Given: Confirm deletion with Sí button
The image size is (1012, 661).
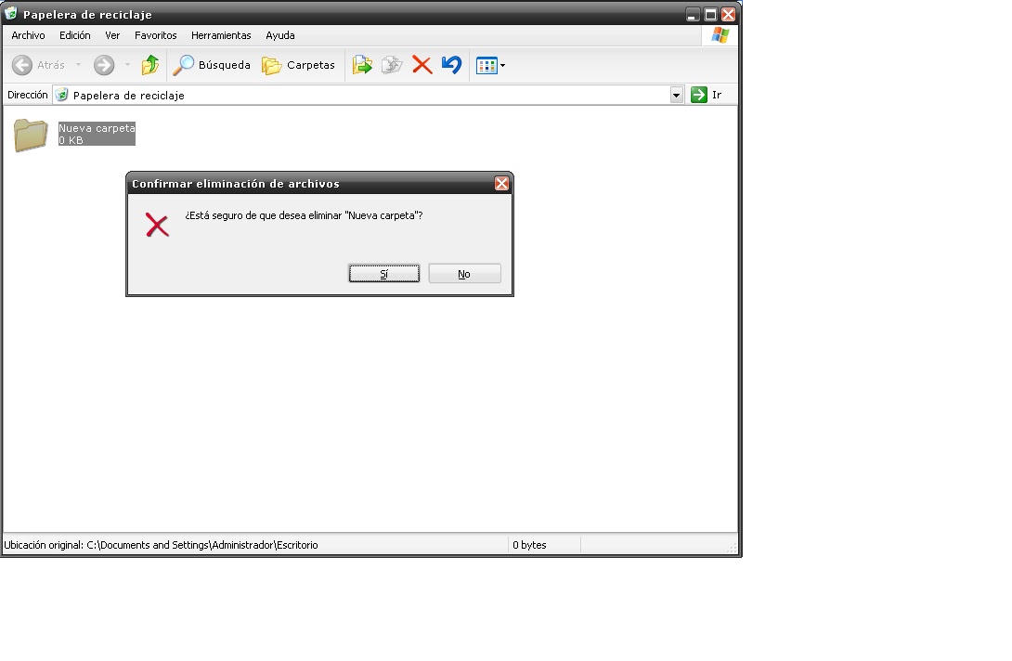Looking at the screenshot, I should [x=384, y=274].
